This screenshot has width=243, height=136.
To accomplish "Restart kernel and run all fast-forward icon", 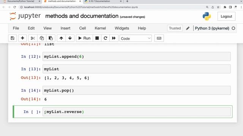I will point(114,38).
